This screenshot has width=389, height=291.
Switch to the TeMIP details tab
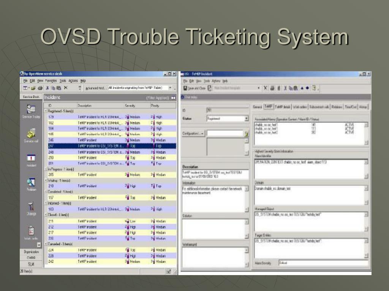[283, 107]
